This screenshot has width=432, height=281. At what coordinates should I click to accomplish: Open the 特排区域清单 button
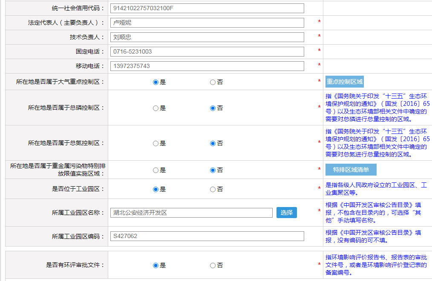tap(351, 170)
